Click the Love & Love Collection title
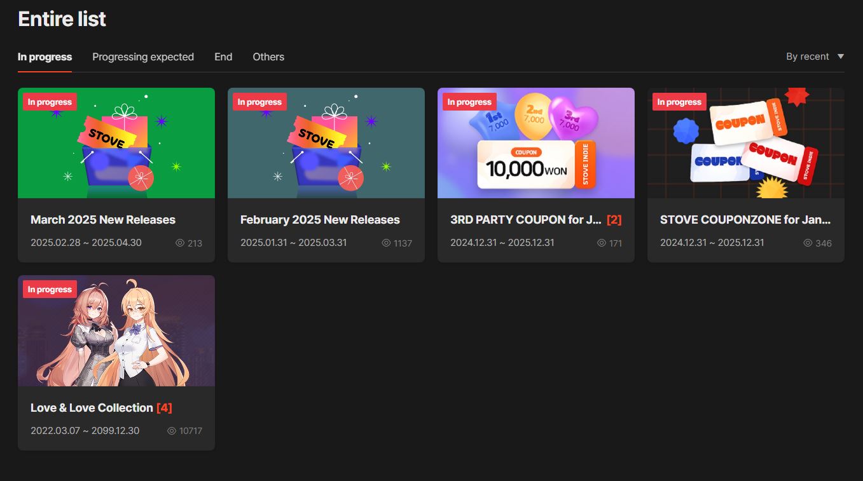863x481 pixels. [92, 408]
